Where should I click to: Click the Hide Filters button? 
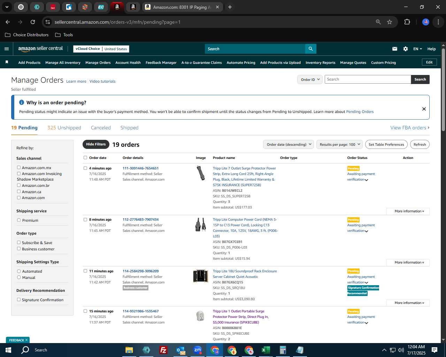(x=96, y=144)
